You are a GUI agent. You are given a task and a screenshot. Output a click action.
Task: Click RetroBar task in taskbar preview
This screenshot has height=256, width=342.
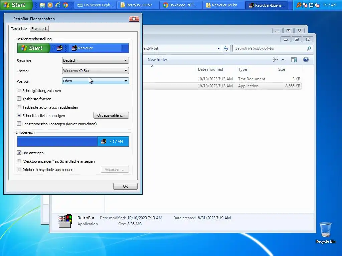coord(95,48)
